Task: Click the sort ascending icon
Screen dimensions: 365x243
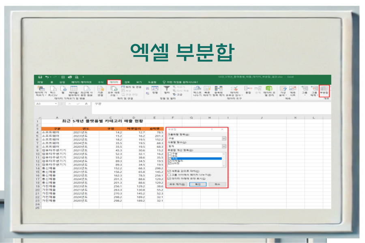Action: point(148,88)
